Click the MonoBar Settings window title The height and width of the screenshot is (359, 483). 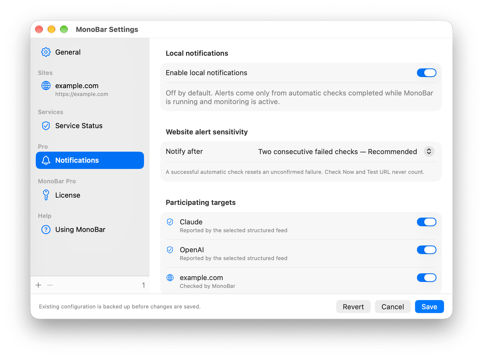(107, 29)
